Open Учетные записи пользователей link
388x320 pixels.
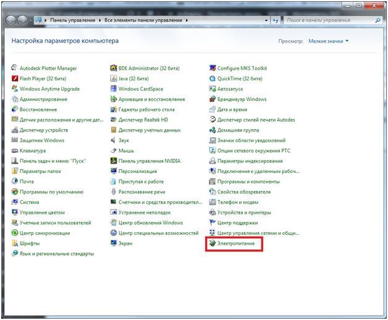55,223
